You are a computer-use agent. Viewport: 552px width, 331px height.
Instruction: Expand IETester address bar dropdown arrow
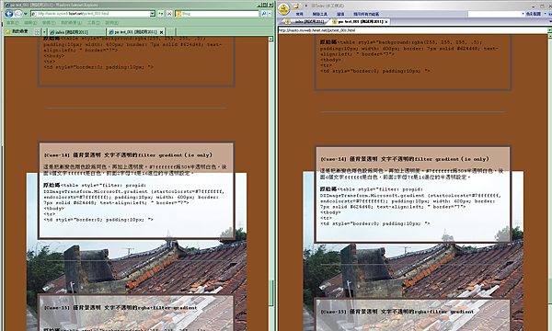coord(549,30)
